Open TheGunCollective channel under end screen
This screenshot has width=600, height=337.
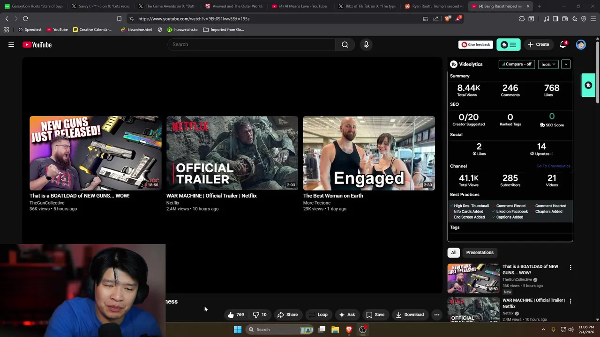(x=47, y=203)
